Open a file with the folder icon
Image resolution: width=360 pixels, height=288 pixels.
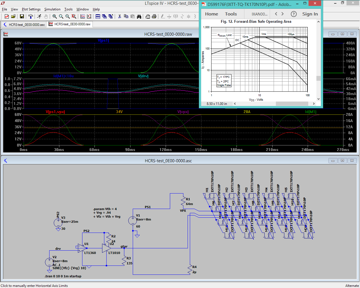13,17
